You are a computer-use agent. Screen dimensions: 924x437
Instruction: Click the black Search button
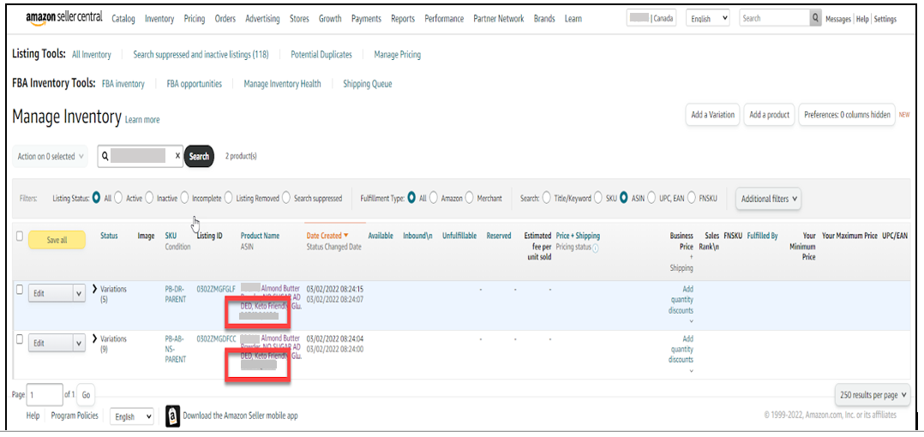(x=199, y=156)
